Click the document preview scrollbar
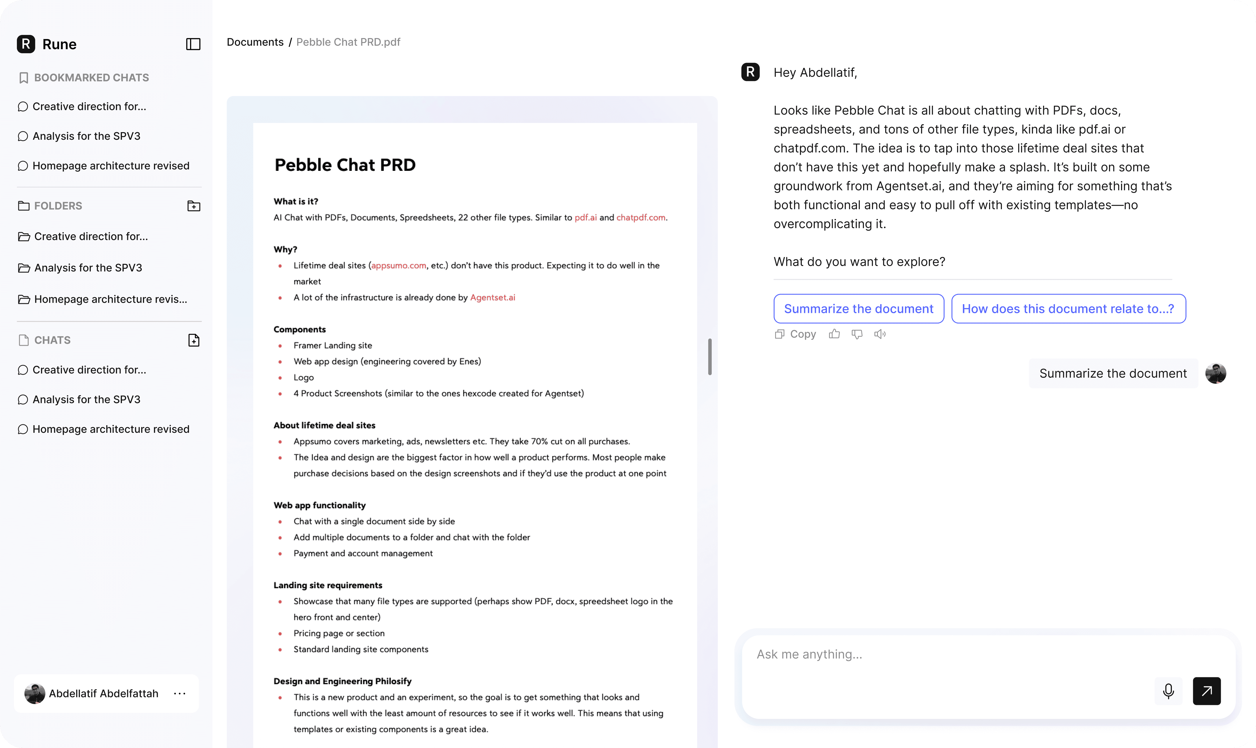1256x748 pixels. tap(710, 356)
